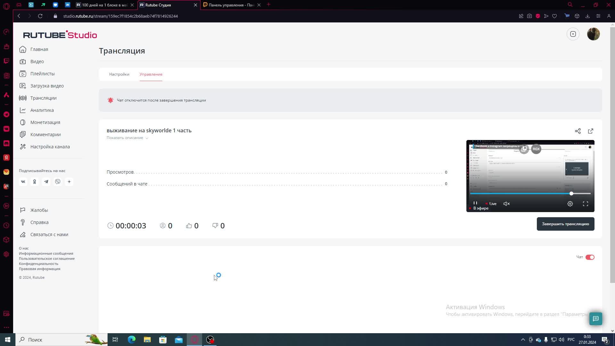Open the Telegram social link icon
The image size is (615, 346).
tap(46, 182)
